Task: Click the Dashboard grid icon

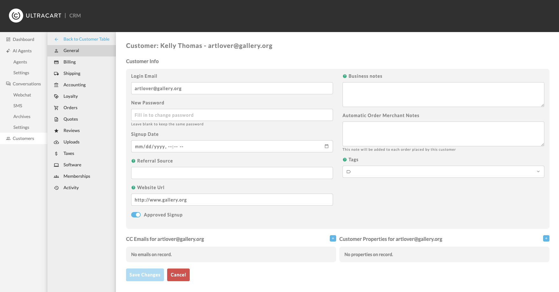Action: (x=8, y=39)
